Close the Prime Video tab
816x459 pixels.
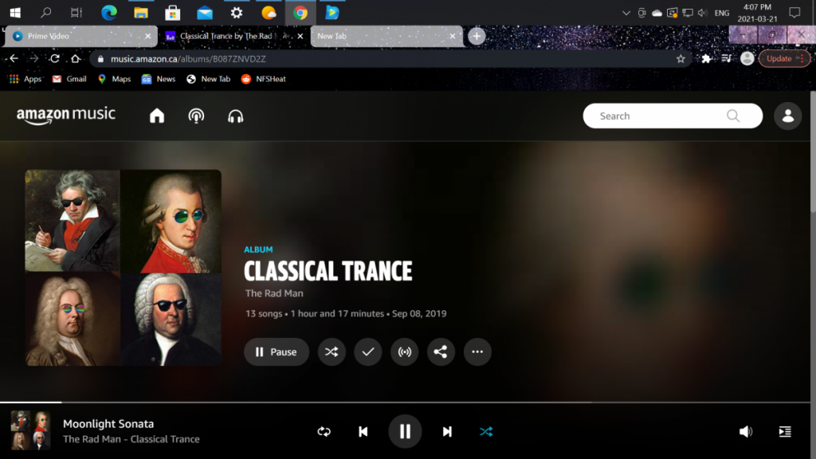coord(147,36)
